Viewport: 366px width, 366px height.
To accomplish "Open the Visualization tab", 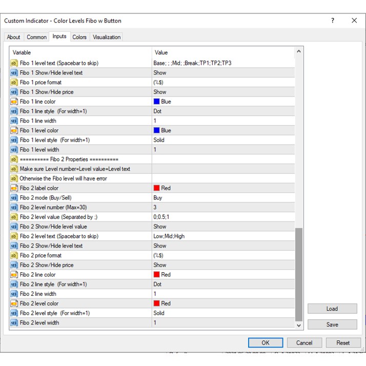I will pos(107,37).
